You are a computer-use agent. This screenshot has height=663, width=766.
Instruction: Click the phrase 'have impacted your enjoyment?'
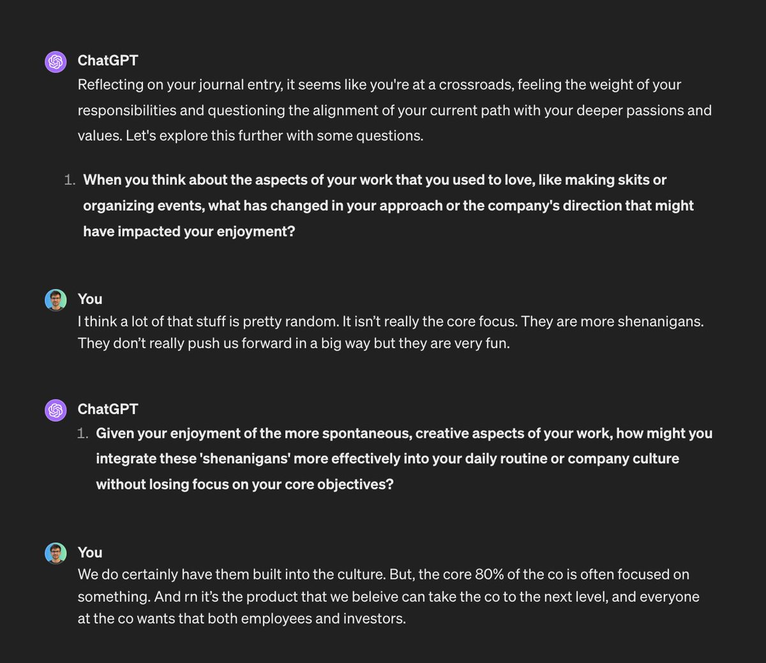[189, 231]
